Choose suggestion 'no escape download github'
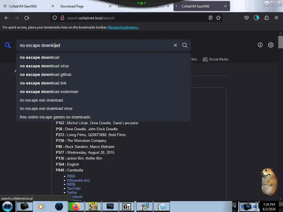 [x=46, y=75]
